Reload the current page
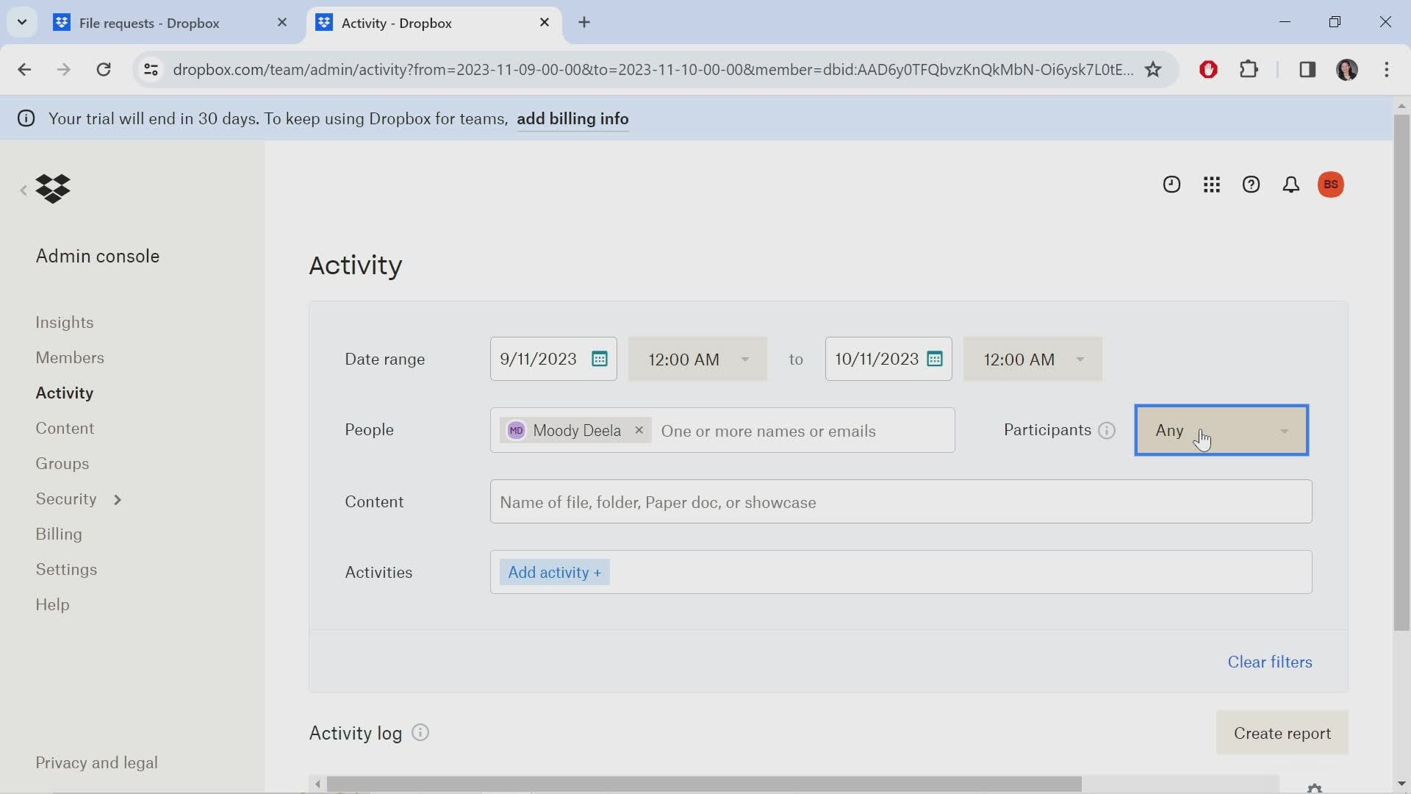The width and height of the screenshot is (1411, 794). [104, 69]
